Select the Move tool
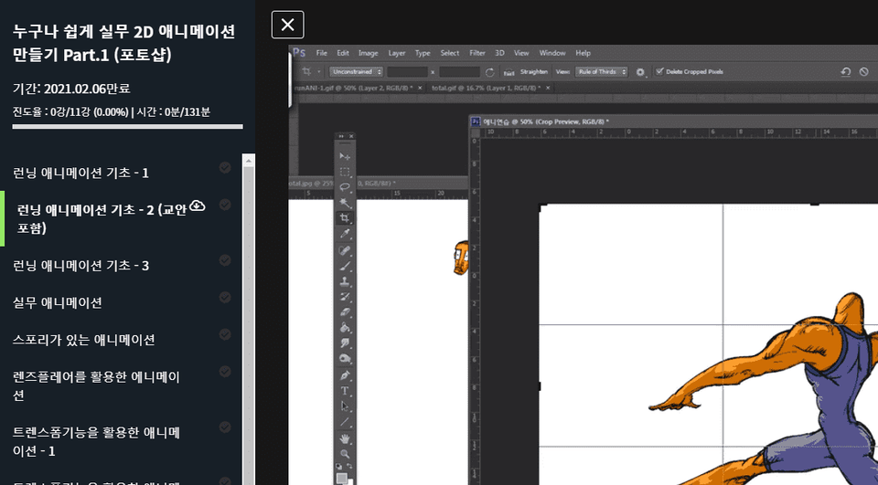The image size is (878, 485). click(345, 156)
